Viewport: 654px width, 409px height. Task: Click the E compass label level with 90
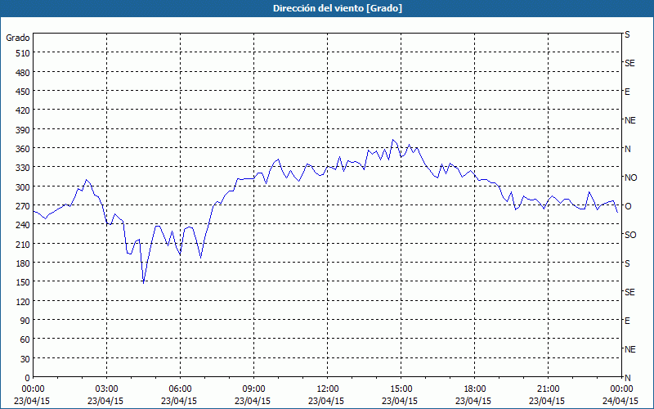tap(627, 321)
